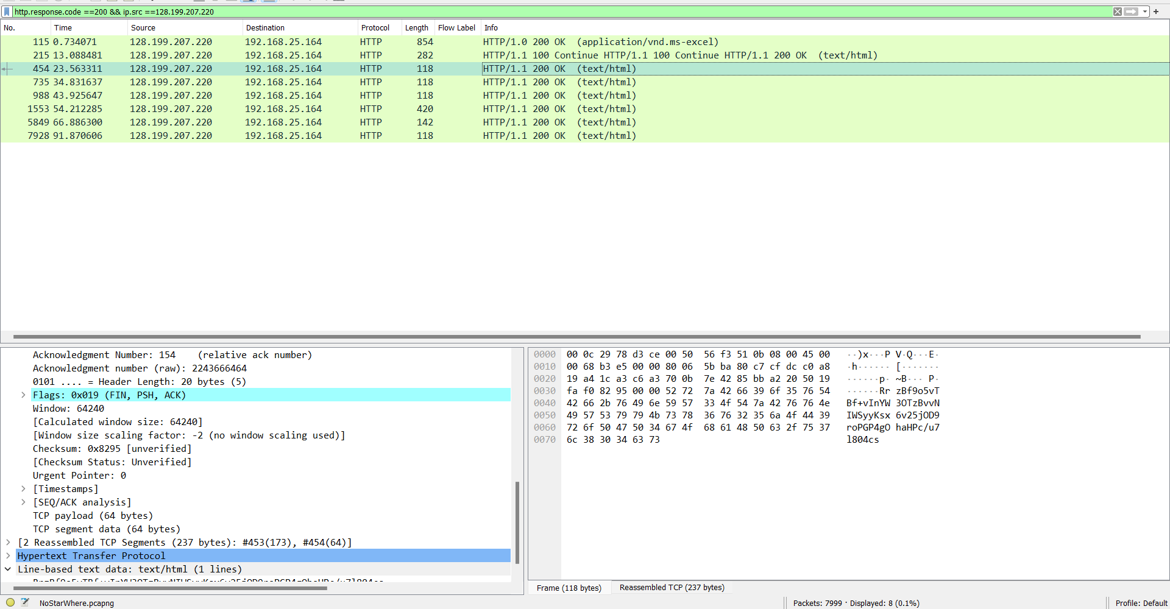1170x609 pixels.
Task: Clear the display filter with X icon
Action: pyautogui.click(x=1118, y=12)
